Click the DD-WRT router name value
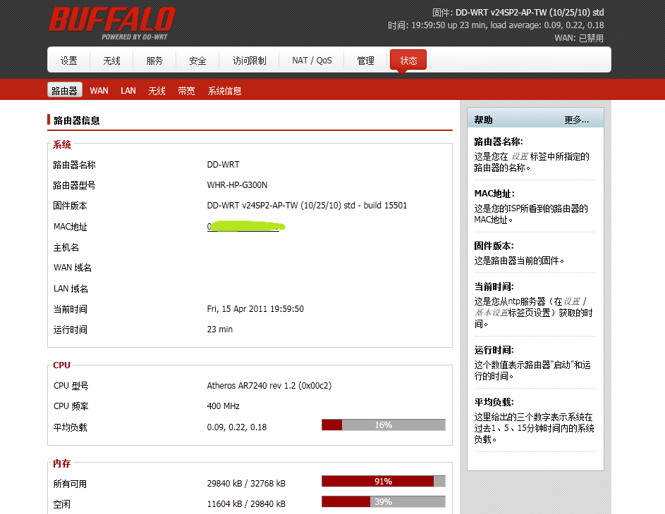 pos(223,164)
